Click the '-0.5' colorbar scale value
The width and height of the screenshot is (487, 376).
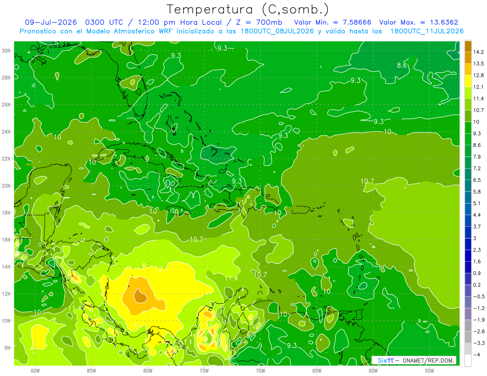[x=478, y=297]
